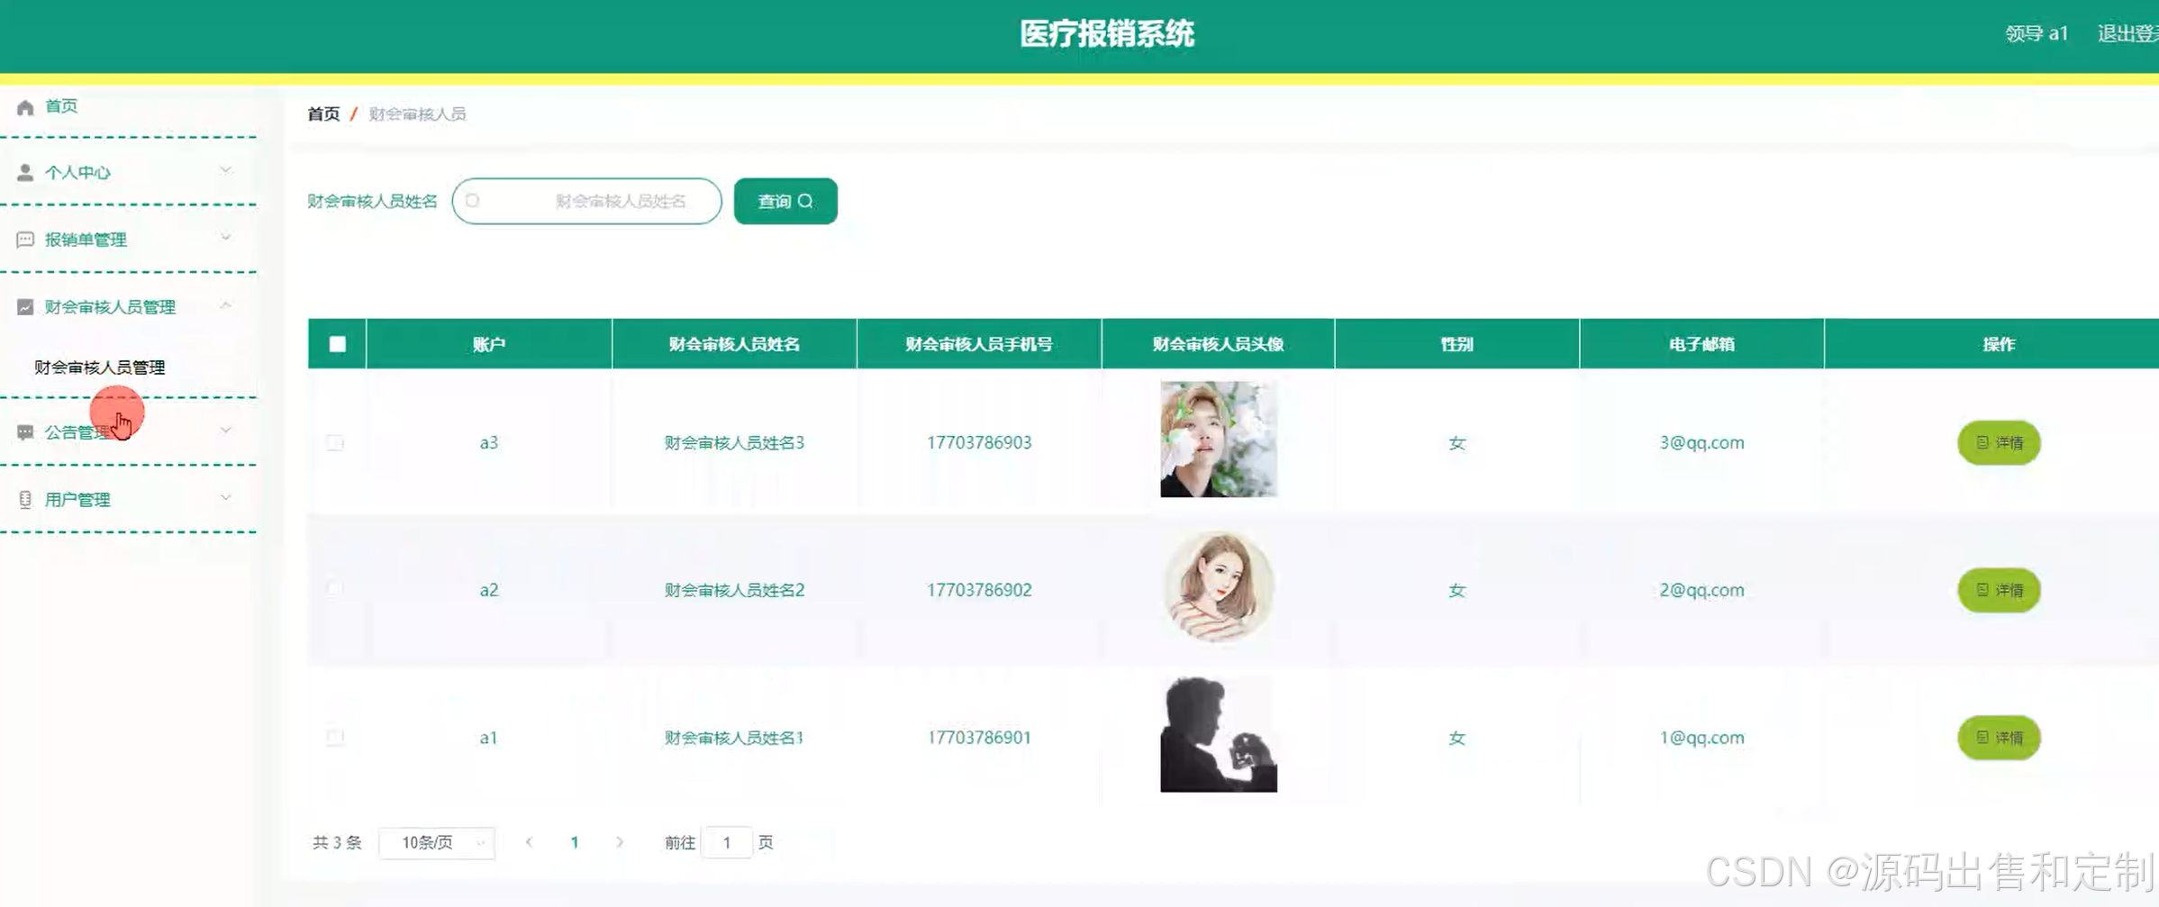The height and width of the screenshot is (907, 2159).
Task: Click the 财会审核人员姓名 search input field
Action: (x=586, y=201)
